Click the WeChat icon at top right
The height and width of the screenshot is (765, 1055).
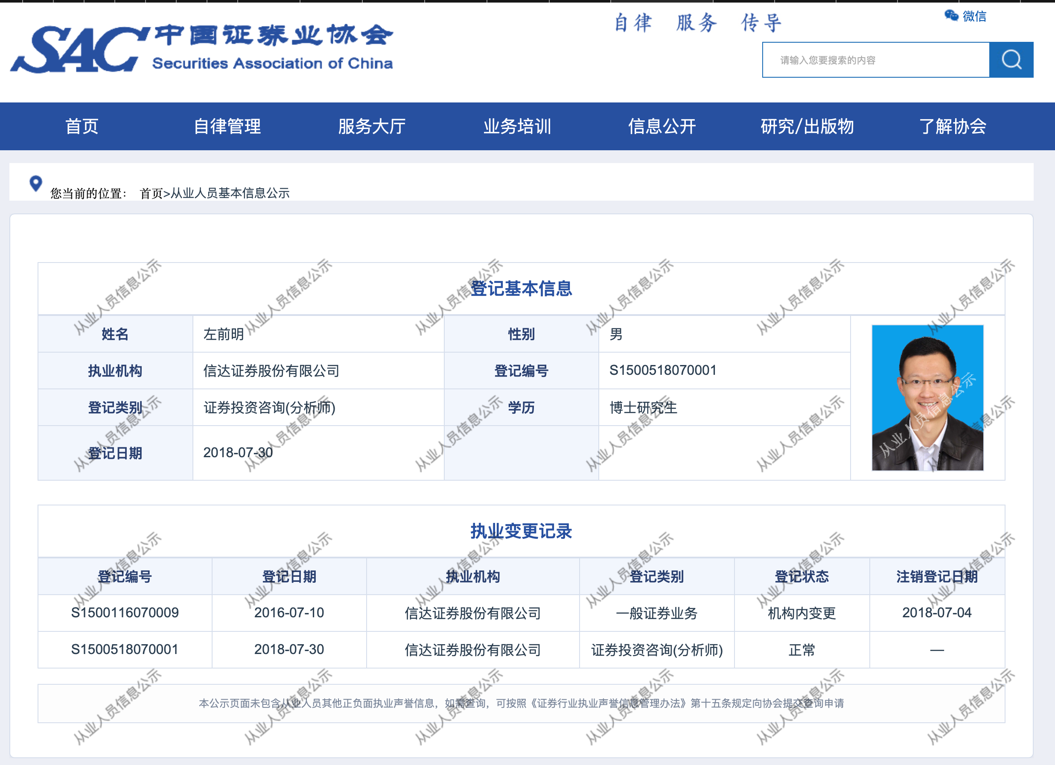[x=951, y=15]
